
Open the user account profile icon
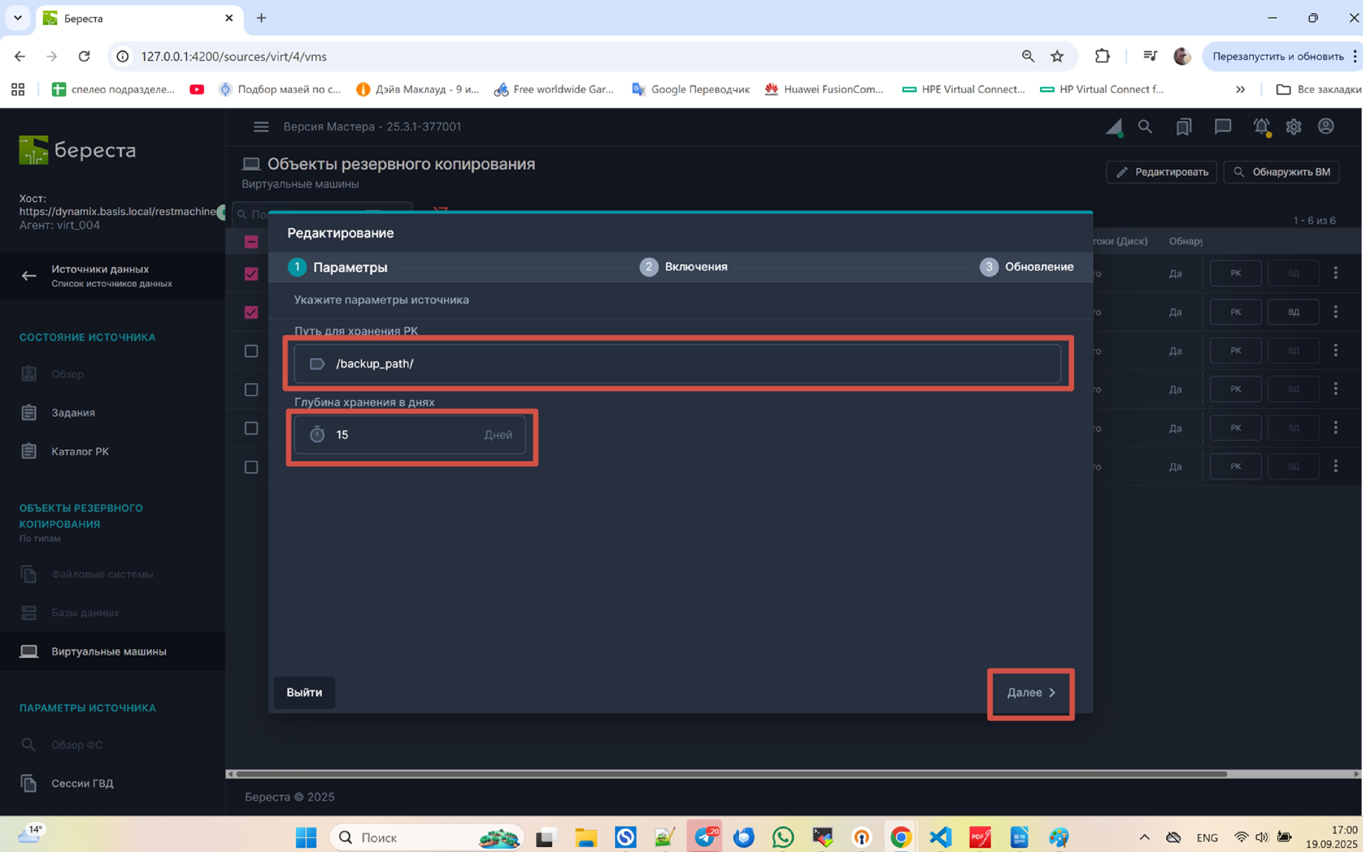pyautogui.click(x=1326, y=126)
